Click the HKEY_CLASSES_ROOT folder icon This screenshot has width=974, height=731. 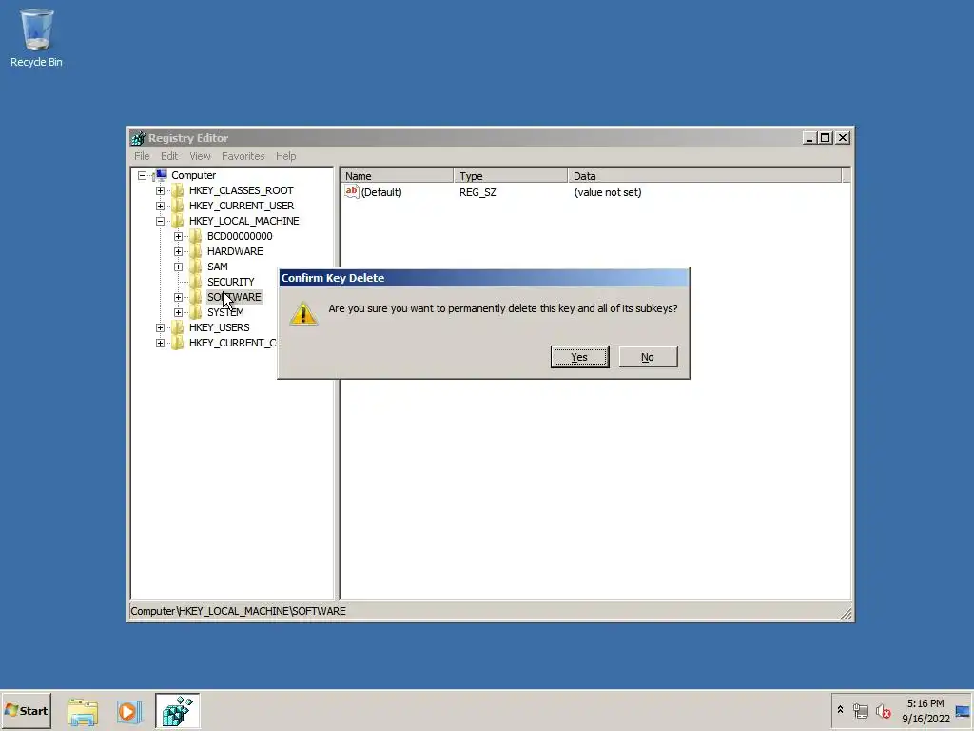click(x=178, y=190)
